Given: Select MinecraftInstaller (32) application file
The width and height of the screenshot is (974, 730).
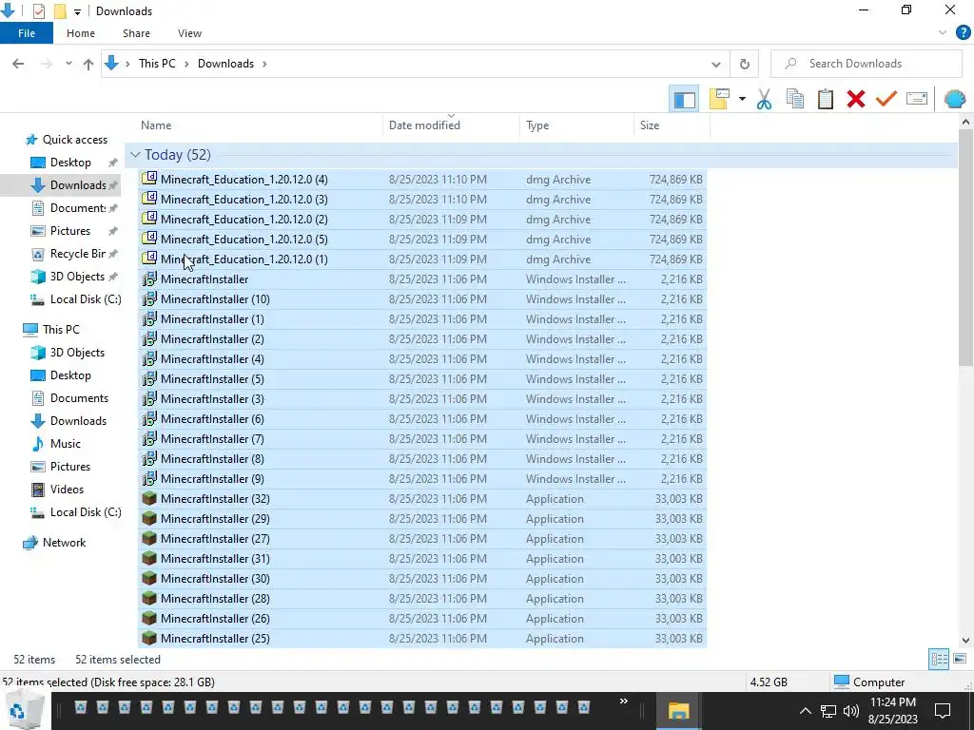Looking at the screenshot, I should pyautogui.click(x=421, y=499).
